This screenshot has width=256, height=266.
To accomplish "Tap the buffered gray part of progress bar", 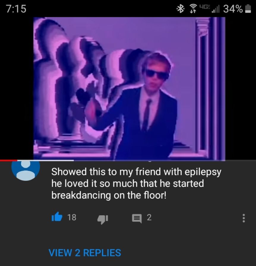I will (x=45, y=160).
